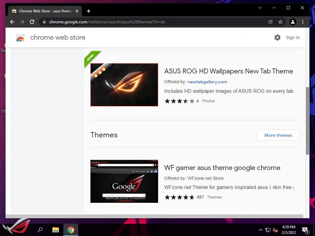Reload the Chrome Web Store page

pyautogui.click(x=32, y=22)
